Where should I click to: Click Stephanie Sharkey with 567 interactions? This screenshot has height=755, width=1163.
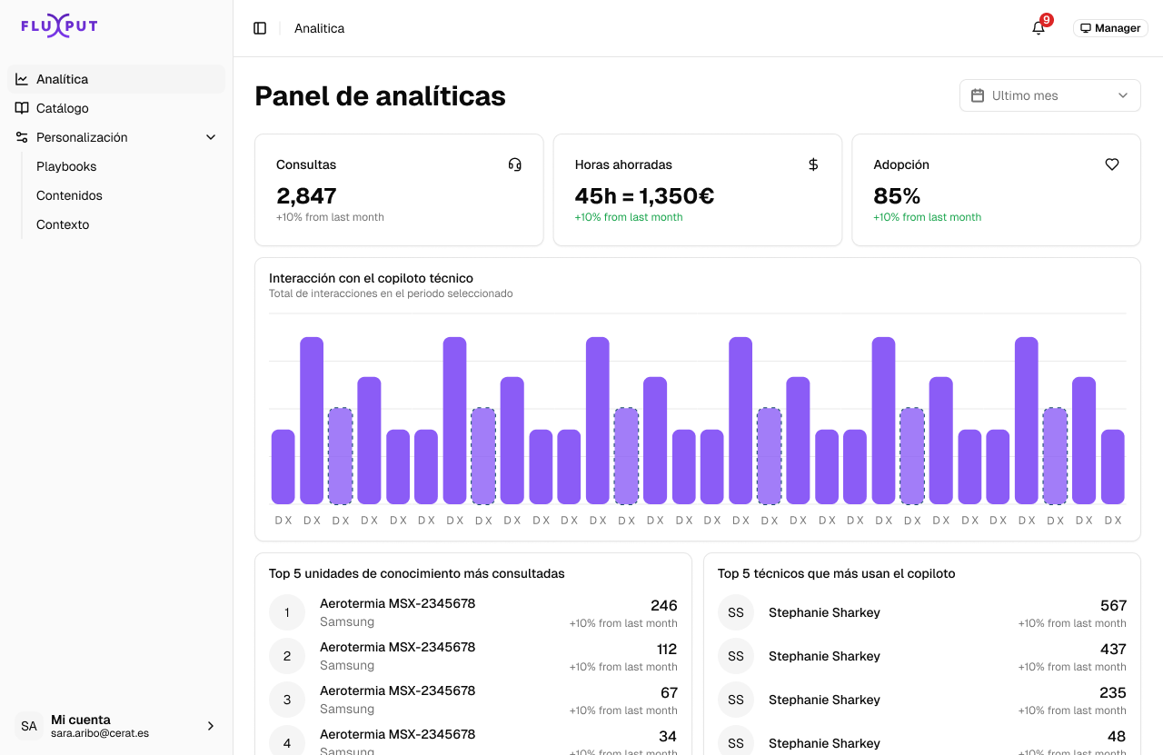point(824,612)
